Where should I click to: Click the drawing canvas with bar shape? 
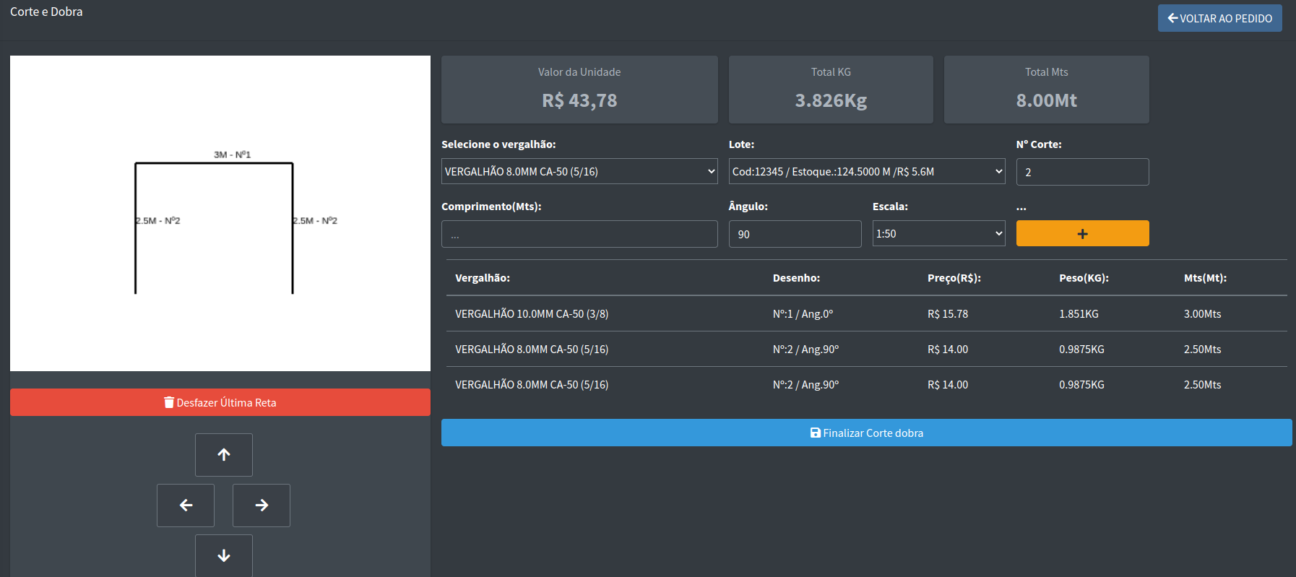click(220, 213)
